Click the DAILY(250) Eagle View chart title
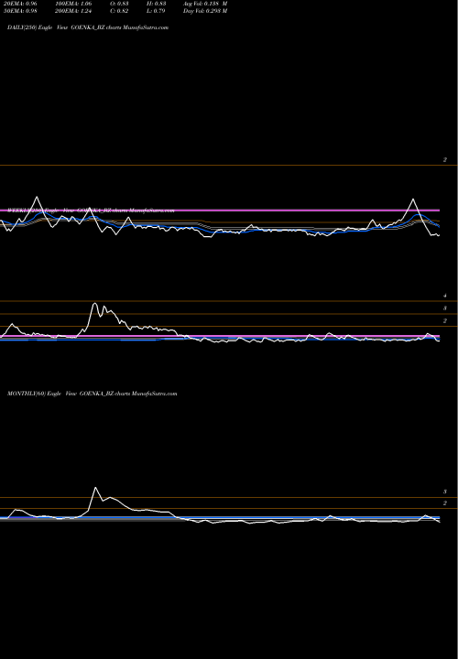This screenshot has height=659, width=458. [x=88, y=27]
